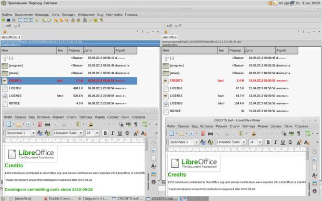Open Liberation Sans font dropdown in left Writer
322x201 pixels.
pos(81,133)
